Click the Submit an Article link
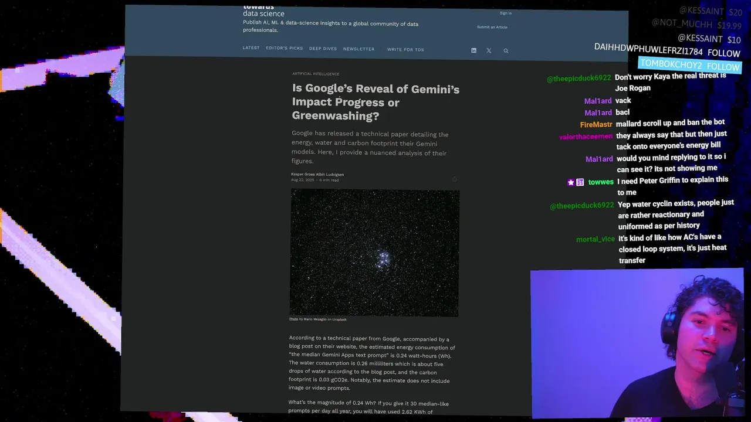The image size is (751, 422). coord(492,27)
